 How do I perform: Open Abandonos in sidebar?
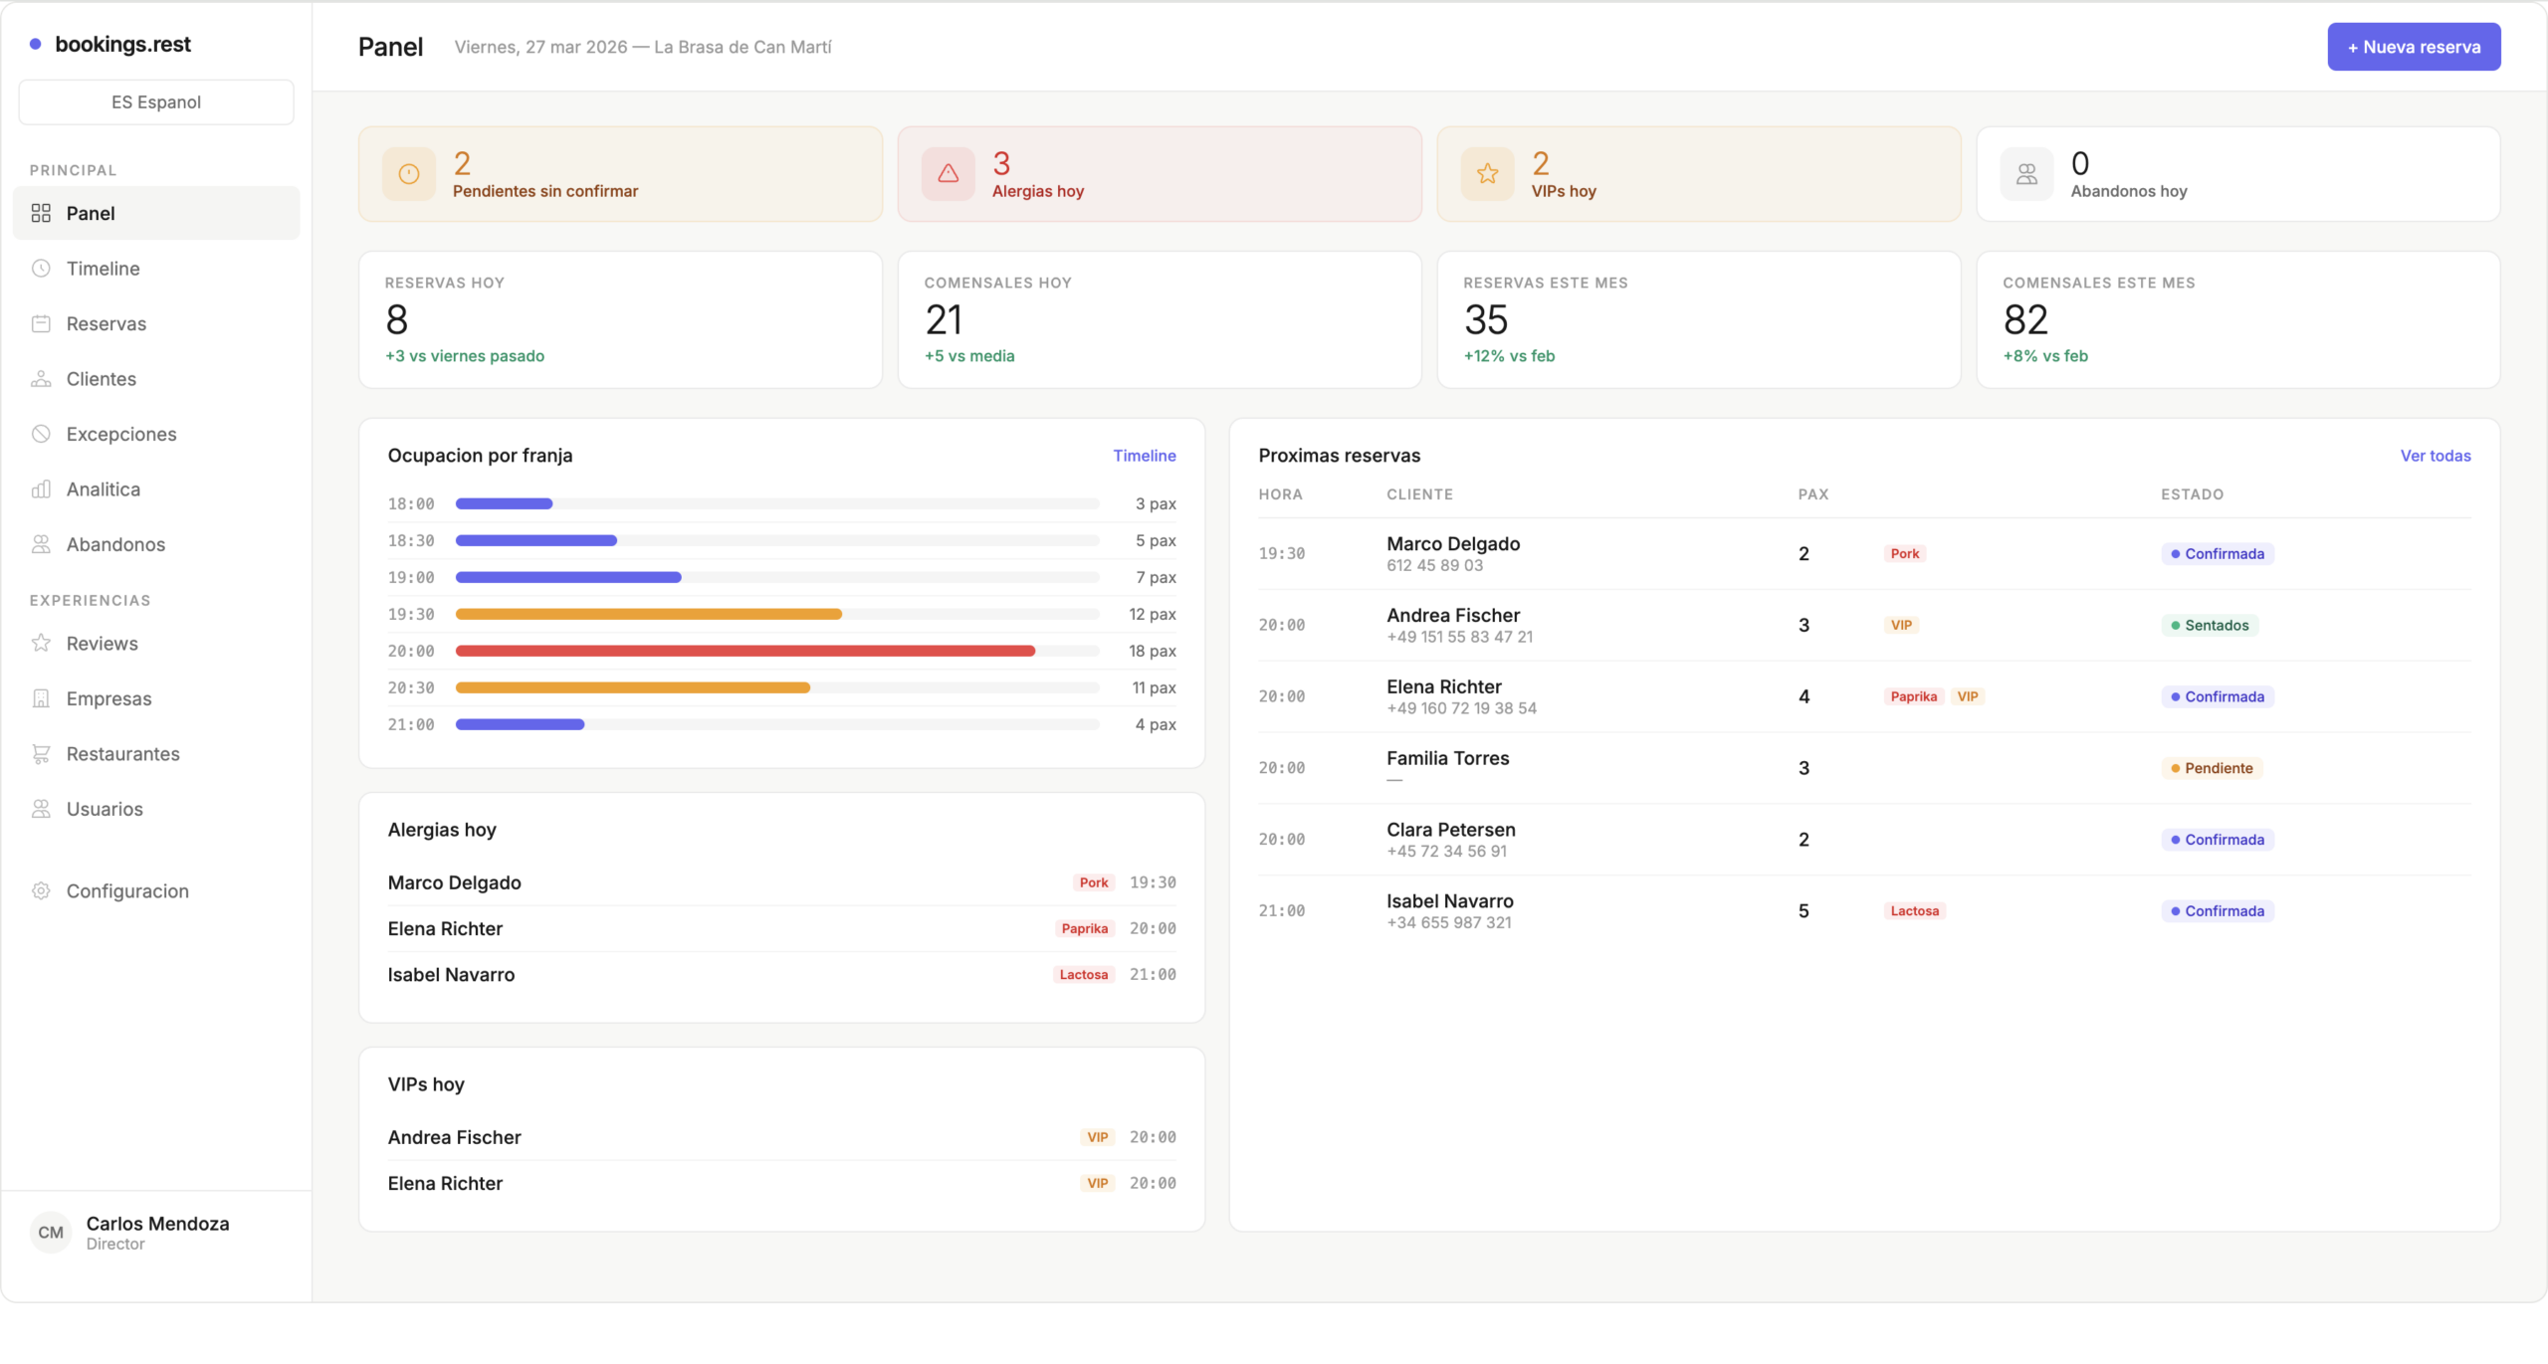point(156,544)
